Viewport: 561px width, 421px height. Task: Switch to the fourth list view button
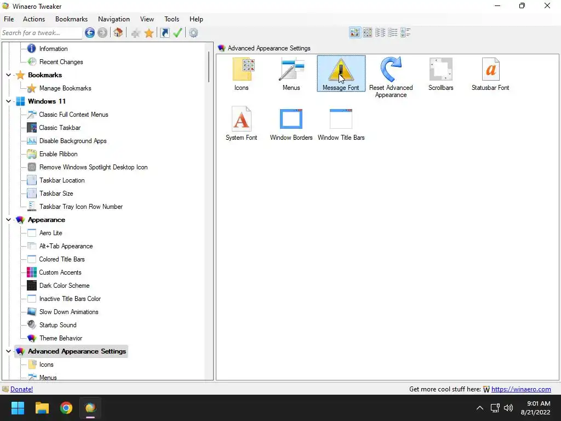[x=392, y=32]
